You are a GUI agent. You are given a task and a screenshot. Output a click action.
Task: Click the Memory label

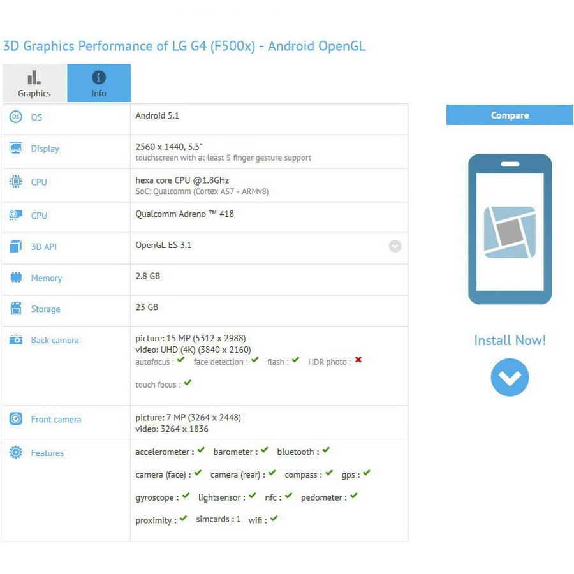click(47, 278)
